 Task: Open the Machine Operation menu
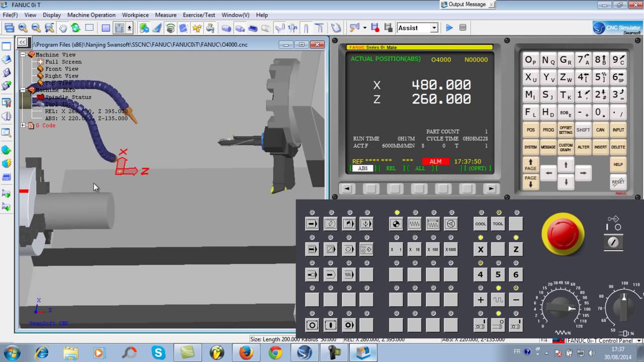point(92,15)
